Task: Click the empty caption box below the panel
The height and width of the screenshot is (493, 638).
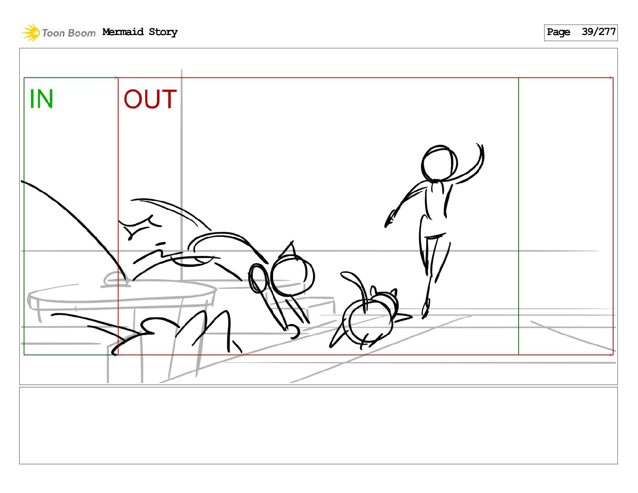Action: pos(319,426)
